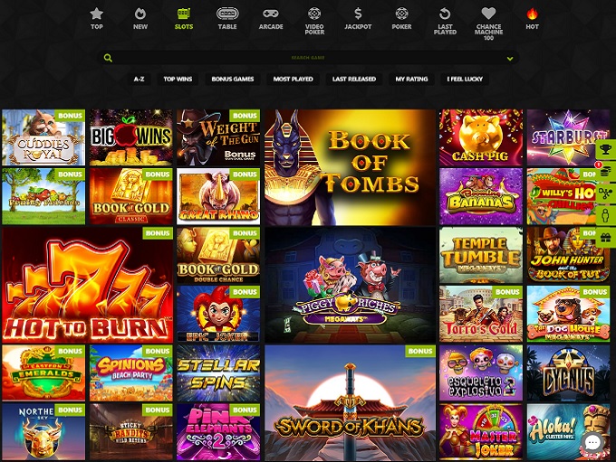Viewport: 616px width, 462px height.
Task: Click the search magnifier icon
Action: pyautogui.click(x=108, y=58)
